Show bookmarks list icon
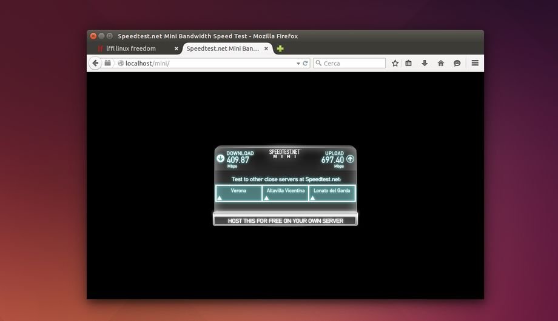This screenshot has width=558, height=321. click(409, 63)
